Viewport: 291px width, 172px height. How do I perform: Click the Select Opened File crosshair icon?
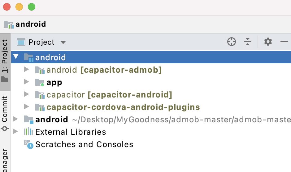(232, 42)
